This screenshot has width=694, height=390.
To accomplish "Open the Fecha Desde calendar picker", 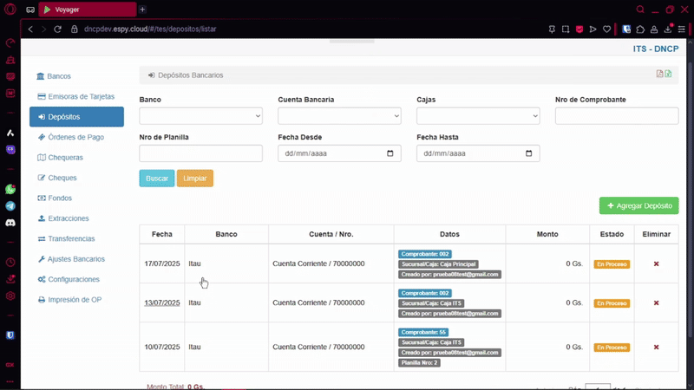I will pos(390,153).
